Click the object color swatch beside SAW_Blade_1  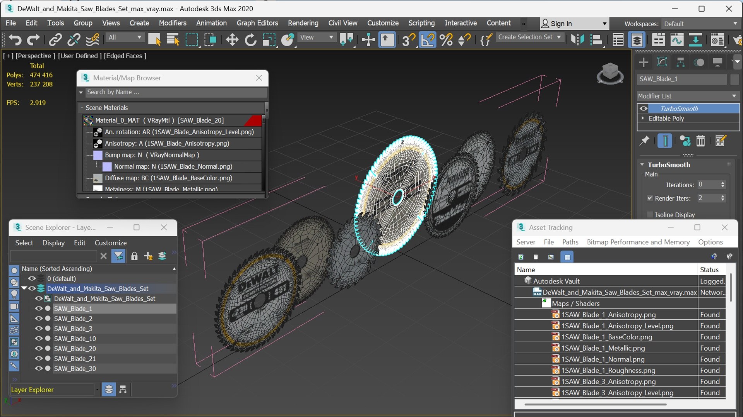[x=734, y=79]
